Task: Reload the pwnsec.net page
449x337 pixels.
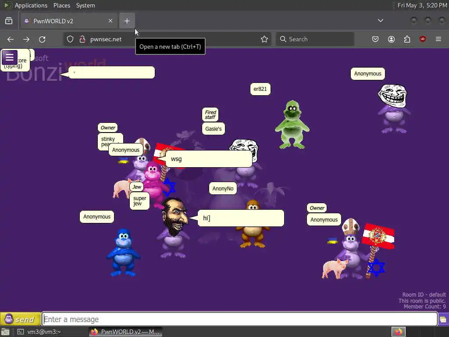Action: 42,39
